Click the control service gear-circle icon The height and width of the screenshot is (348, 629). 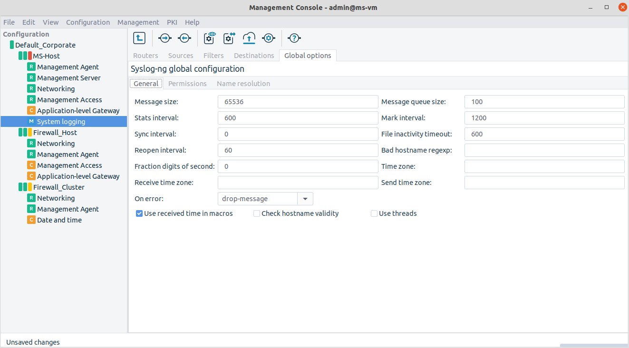(x=269, y=38)
